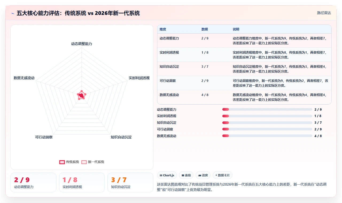Click the summary paragraph below the chips
The width and height of the screenshot is (342, 203).
[x=242, y=186]
